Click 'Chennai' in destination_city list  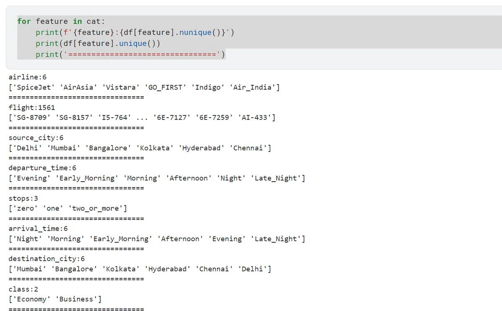click(x=214, y=269)
